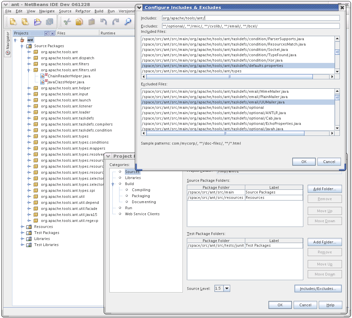Select the /space/src/ant/src/resources folder row

[x=245, y=198]
